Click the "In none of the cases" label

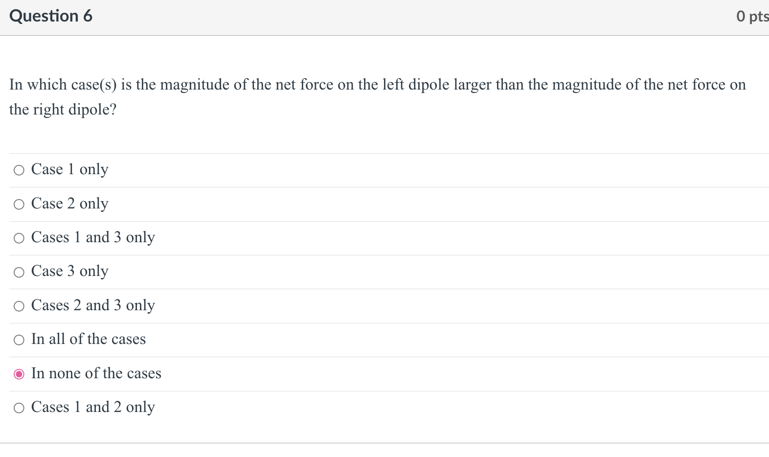click(x=96, y=374)
